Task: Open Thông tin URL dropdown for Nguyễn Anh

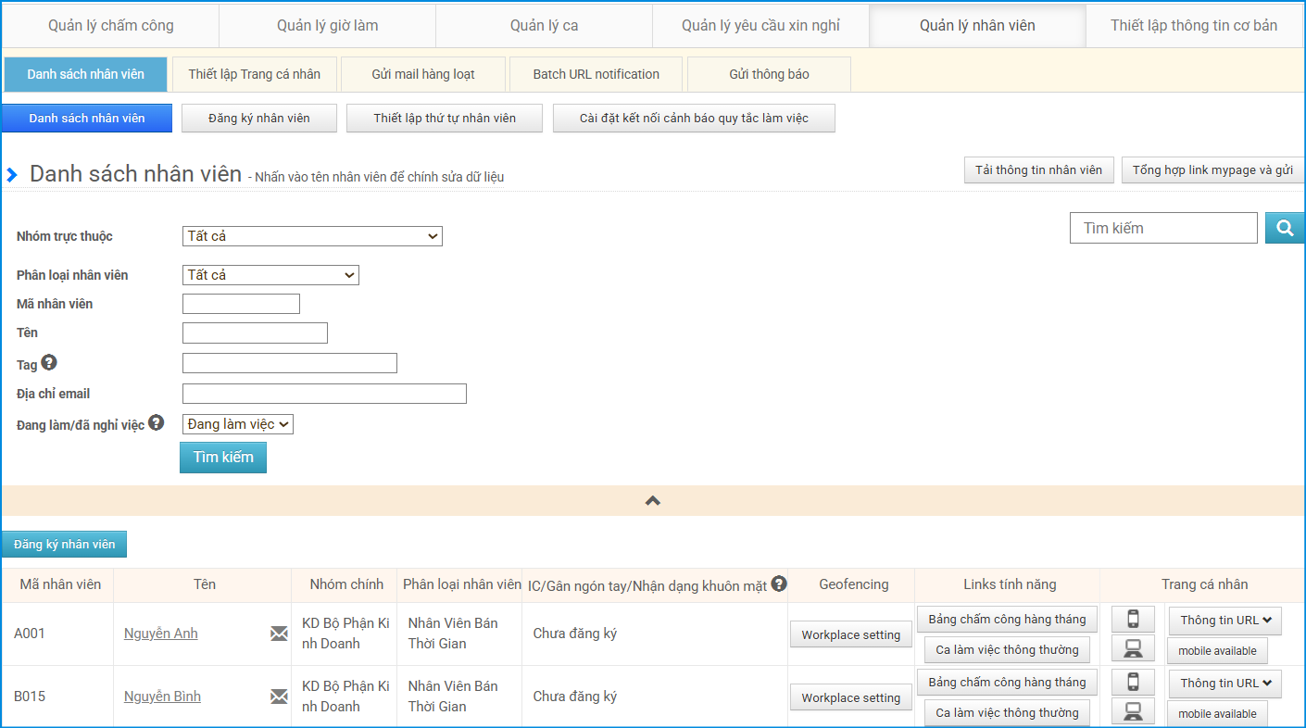Action: pos(1224,621)
